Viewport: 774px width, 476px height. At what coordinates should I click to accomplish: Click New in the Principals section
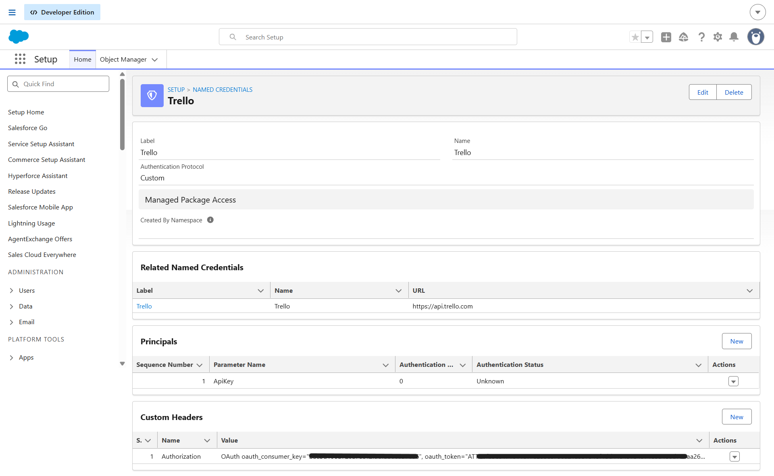737,341
